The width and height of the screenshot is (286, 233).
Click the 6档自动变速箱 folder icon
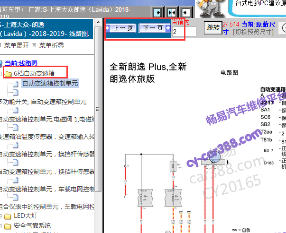pos(8,74)
